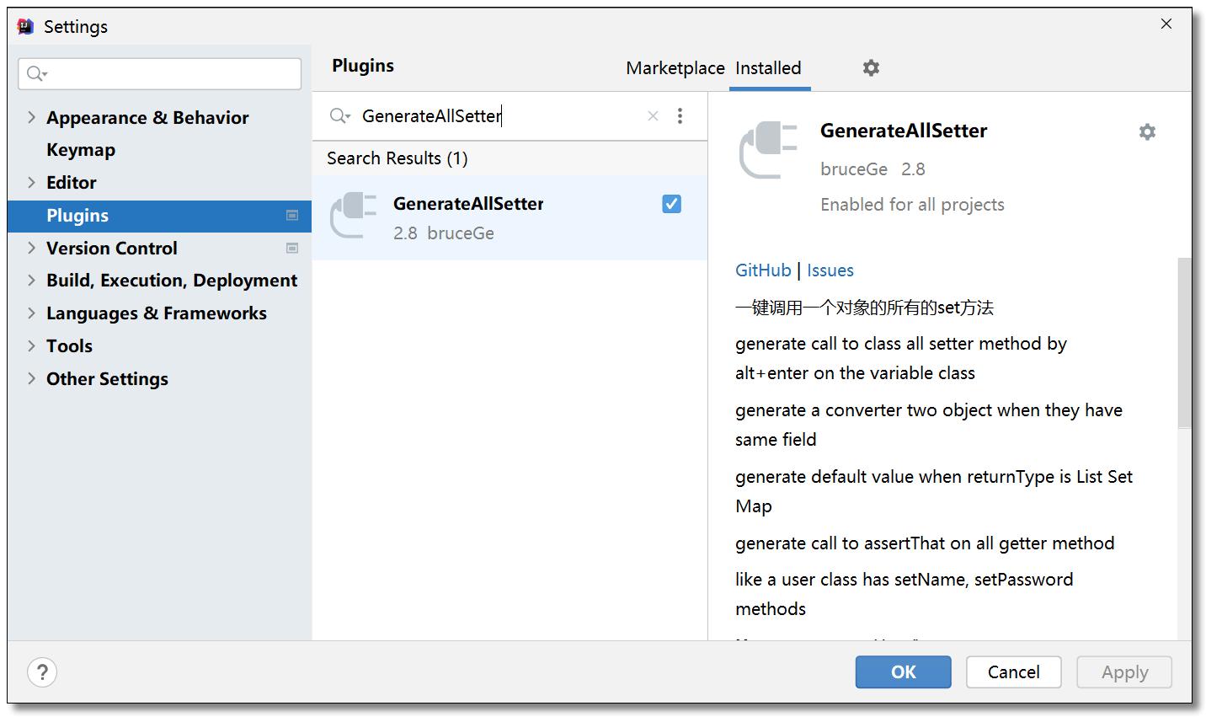Click the OK button
The width and height of the screenshot is (1206, 717).
(x=904, y=672)
